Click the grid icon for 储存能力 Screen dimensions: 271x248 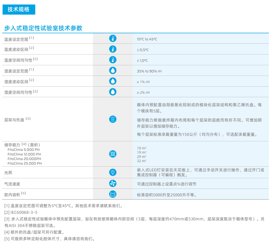coord(113,154)
